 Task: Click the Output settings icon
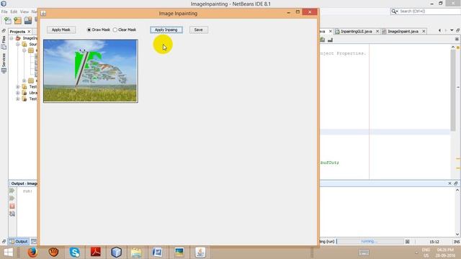(x=12, y=214)
